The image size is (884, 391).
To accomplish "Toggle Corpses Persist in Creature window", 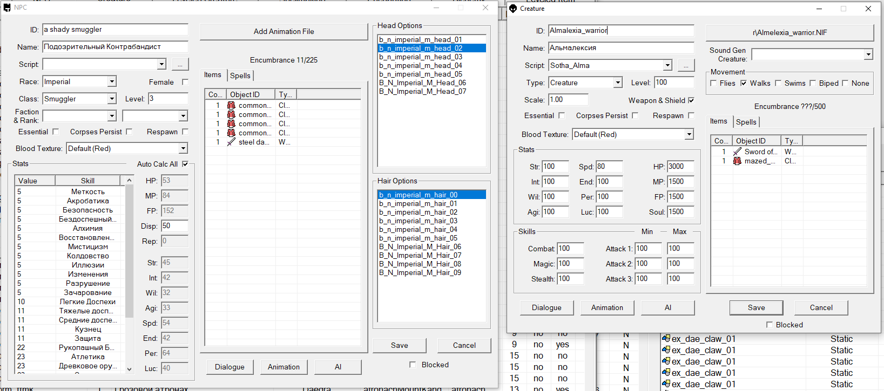I will 635,115.
